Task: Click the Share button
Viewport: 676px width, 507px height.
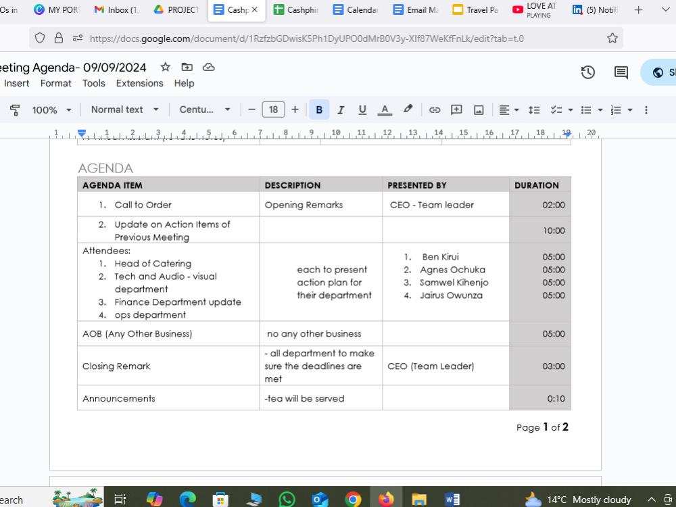Action: (x=658, y=72)
